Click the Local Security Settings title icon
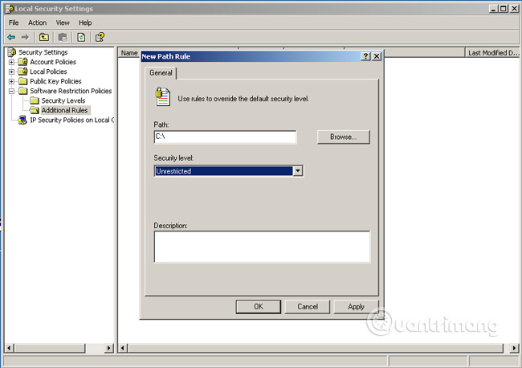The image size is (522, 368). pos(10,9)
